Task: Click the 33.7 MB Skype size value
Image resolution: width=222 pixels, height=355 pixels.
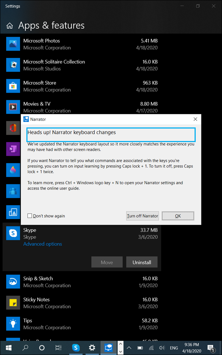Action: click(149, 230)
